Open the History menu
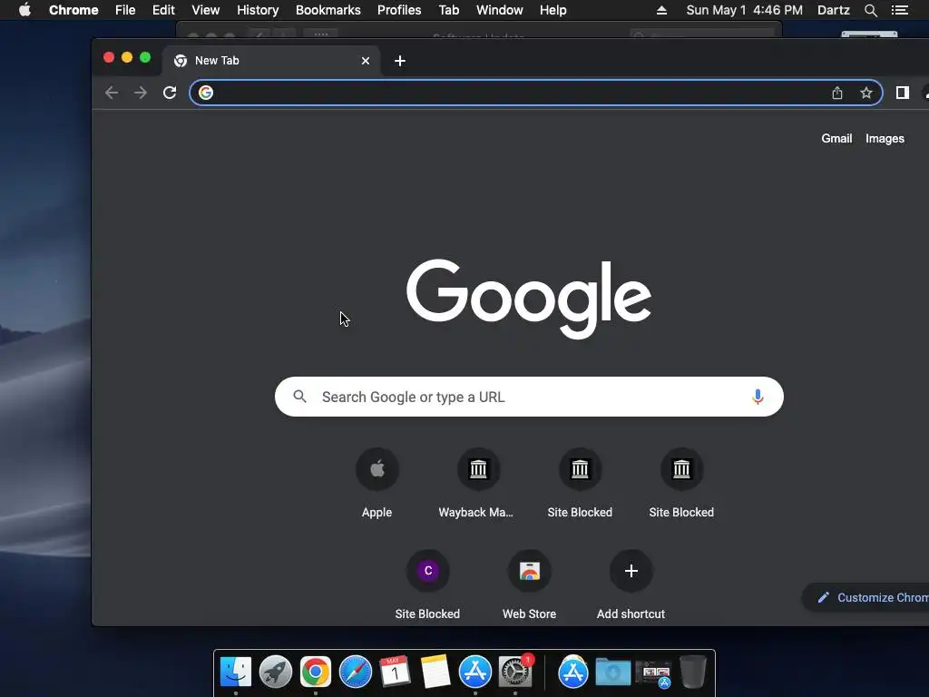The width and height of the screenshot is (929, 697). point(258,10)
